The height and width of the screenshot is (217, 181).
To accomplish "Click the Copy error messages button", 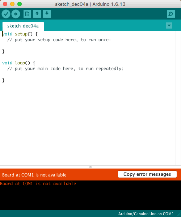I will (x=147, y=174).
